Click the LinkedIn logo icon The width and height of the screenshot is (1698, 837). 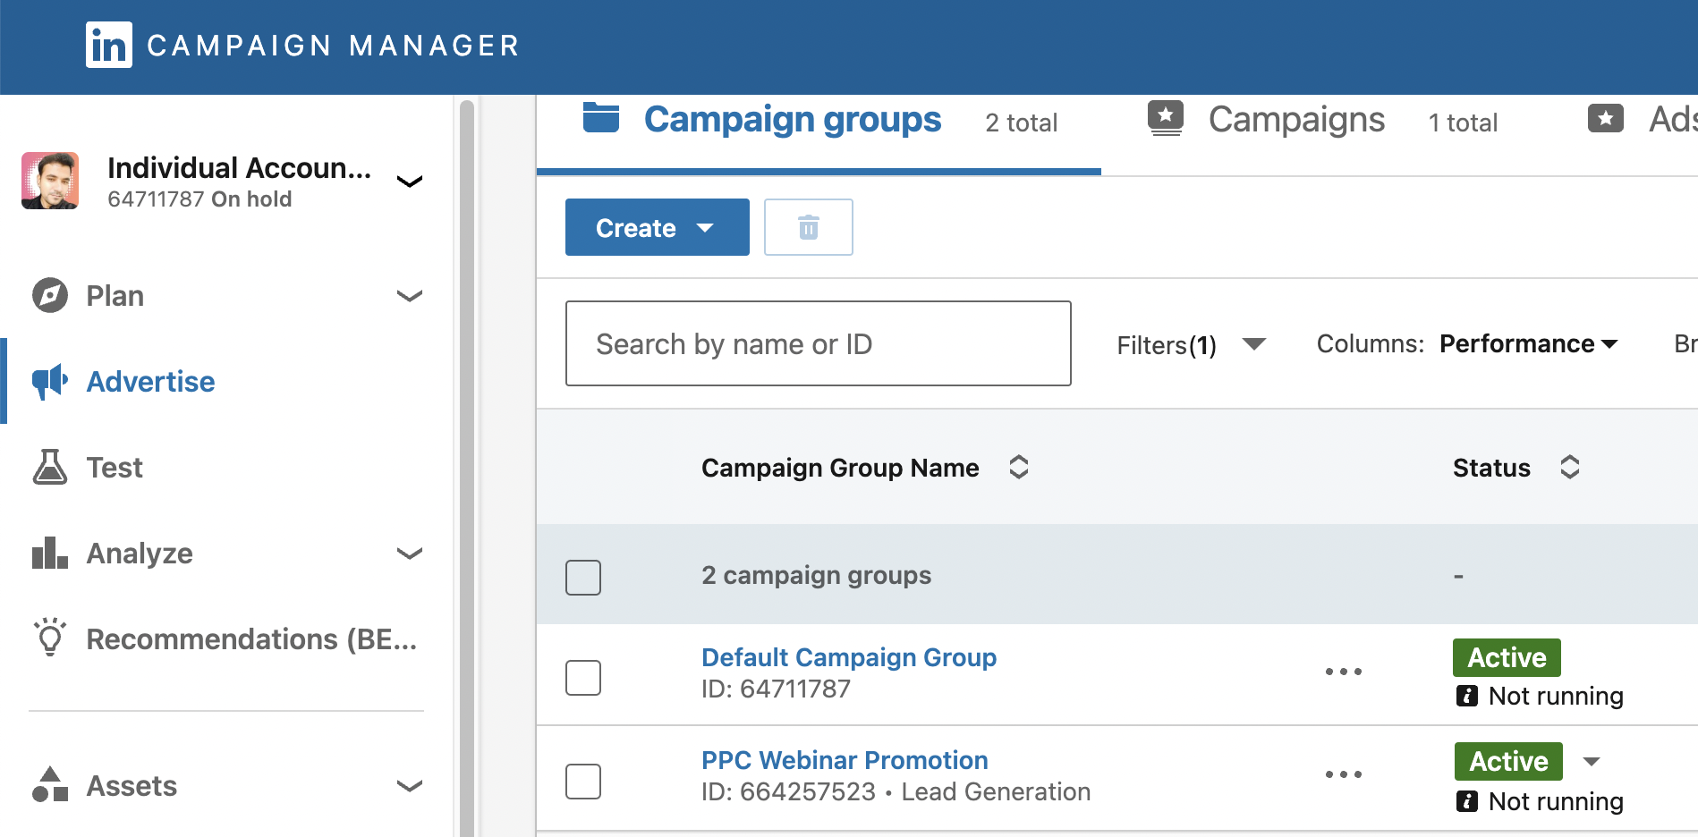109,45
